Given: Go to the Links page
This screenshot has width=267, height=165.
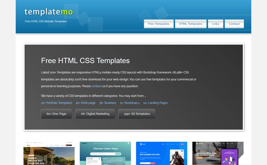Looking at the screenshot, I should 216,24.
